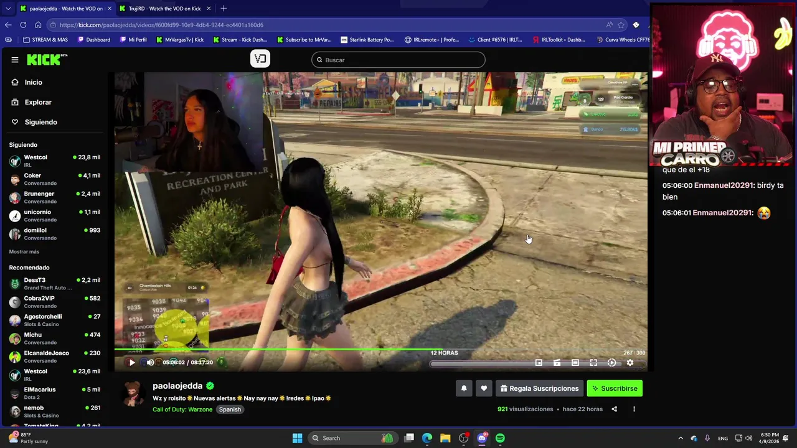Open Brunenger channel in sidebar
This screenshot has height=448, width=797.
[55, 197]
